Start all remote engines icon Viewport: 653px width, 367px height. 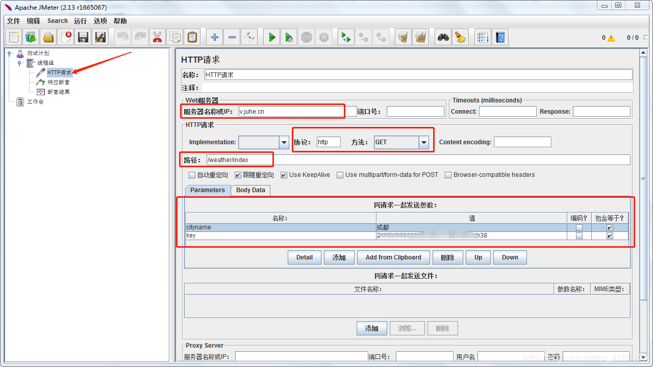[x=346, y=37]
